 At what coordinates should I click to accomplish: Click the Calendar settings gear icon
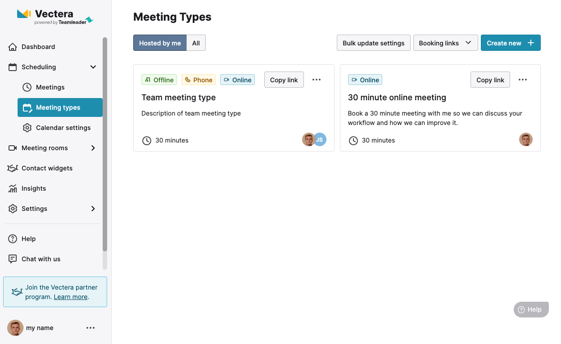tap(27, 128)
